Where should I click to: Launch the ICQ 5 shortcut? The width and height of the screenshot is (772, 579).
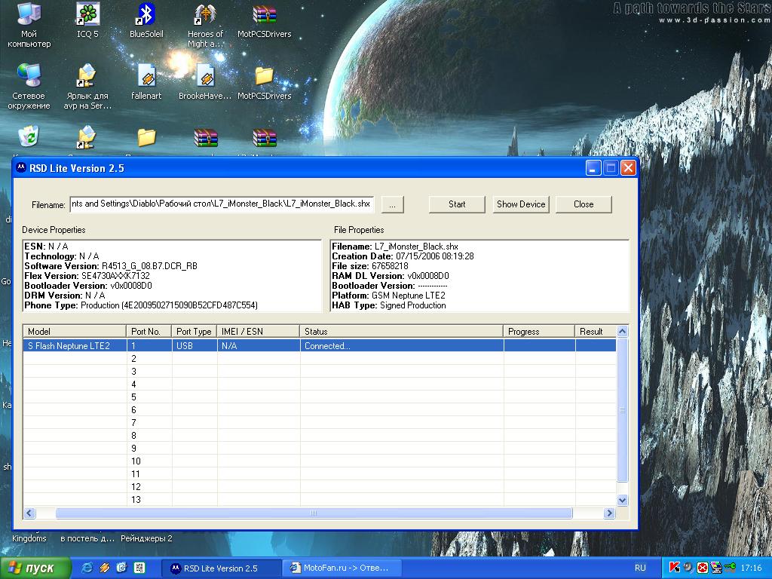point(87,20)
